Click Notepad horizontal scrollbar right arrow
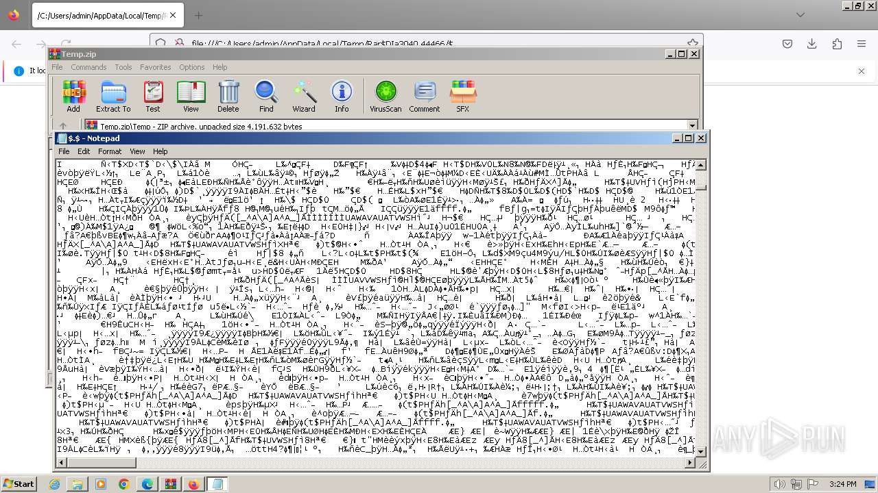Screen dimensions: 878x493 [x=690, y=462]
